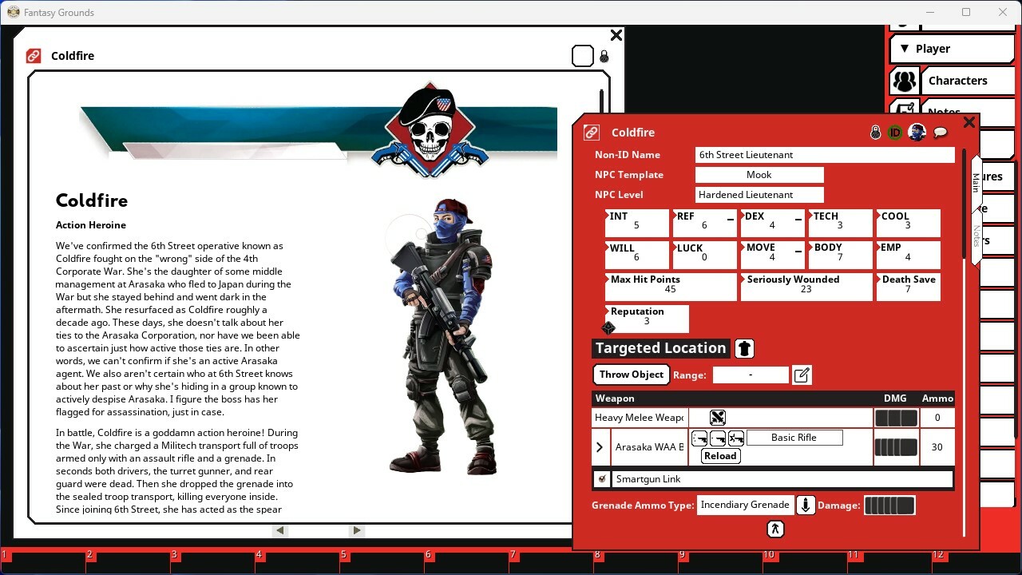Roll the Reputation dice icon
Image resolution: width=1022 pixels, height=575 pixels.
608,327
